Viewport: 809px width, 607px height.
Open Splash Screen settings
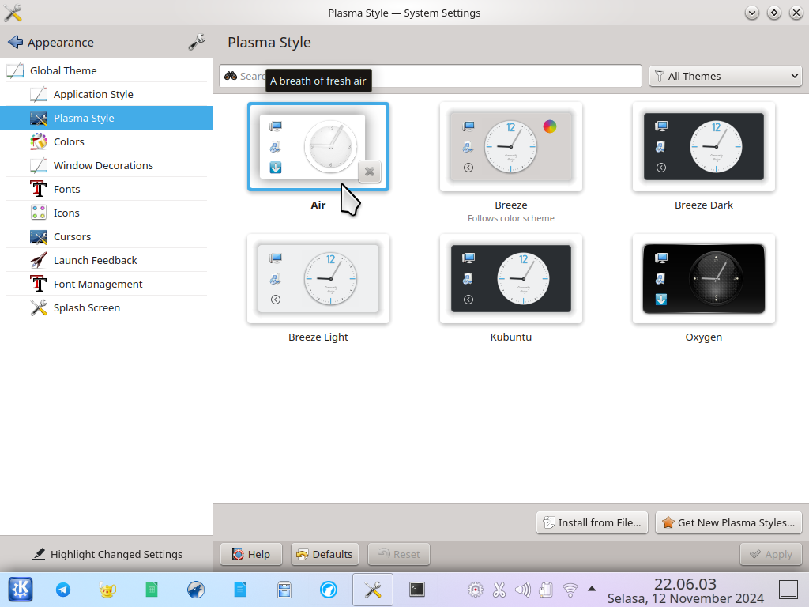[x=107, y=308]
